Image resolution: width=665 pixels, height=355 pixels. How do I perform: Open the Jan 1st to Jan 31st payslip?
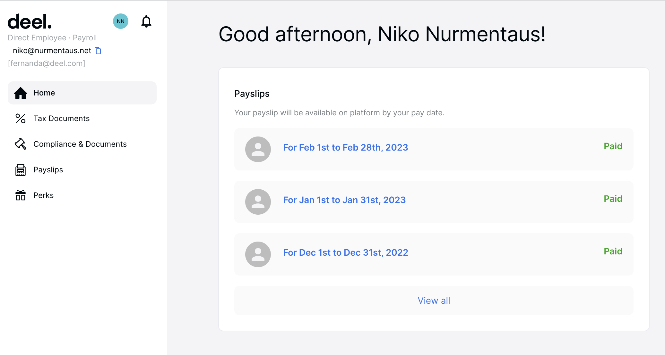click(344, 200)
